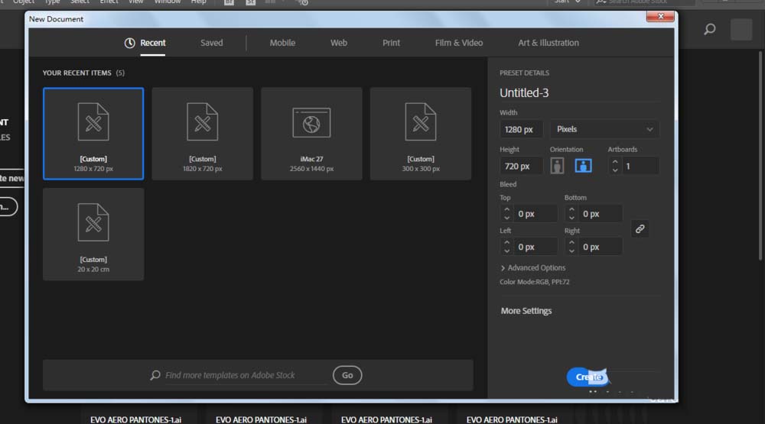
Task: Click the Start screen scrollbar behind the dialog
Action: [760, 156]
